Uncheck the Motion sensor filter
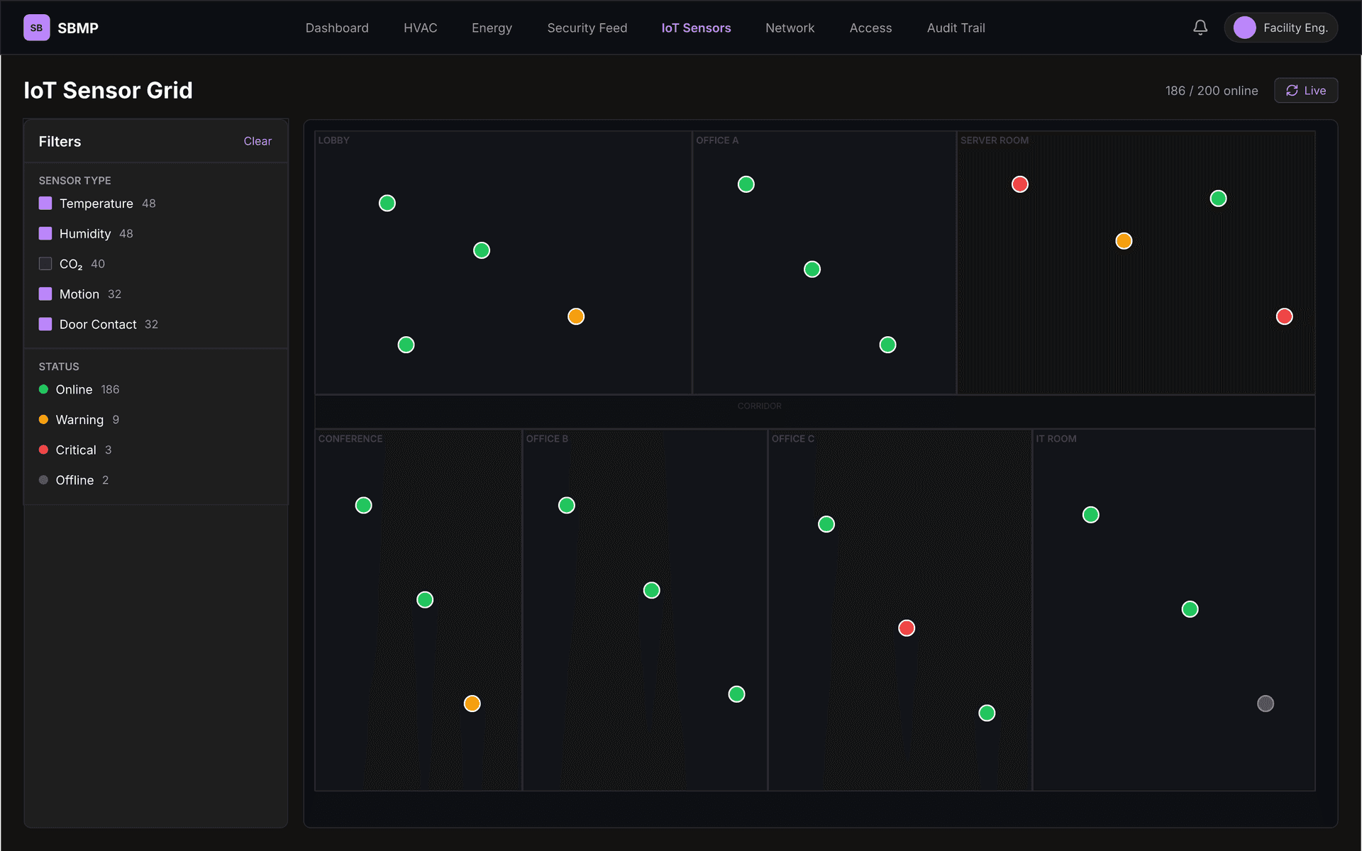 pyautogui.click(x=45, y=294)
